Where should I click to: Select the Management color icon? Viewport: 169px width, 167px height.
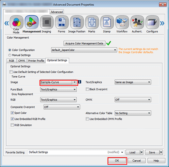(32, 22)
